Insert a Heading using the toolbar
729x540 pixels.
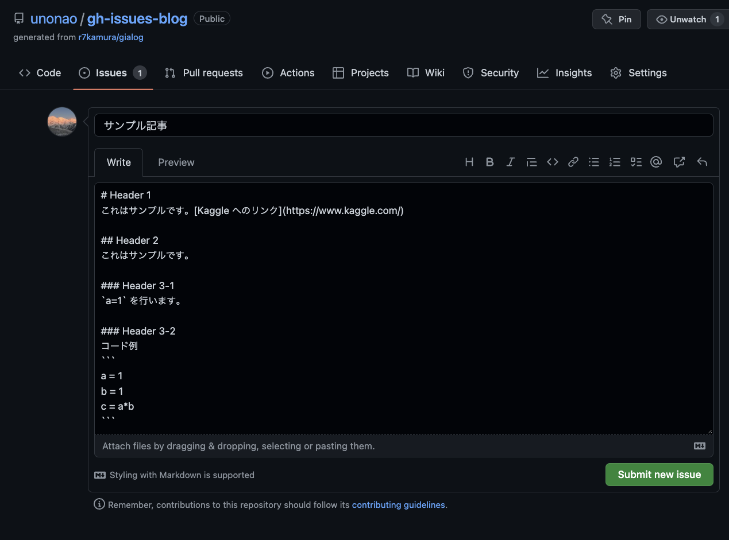point(469,162)
